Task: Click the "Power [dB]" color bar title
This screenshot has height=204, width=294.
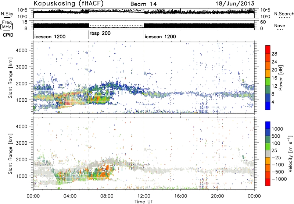Action: point(280,78)
